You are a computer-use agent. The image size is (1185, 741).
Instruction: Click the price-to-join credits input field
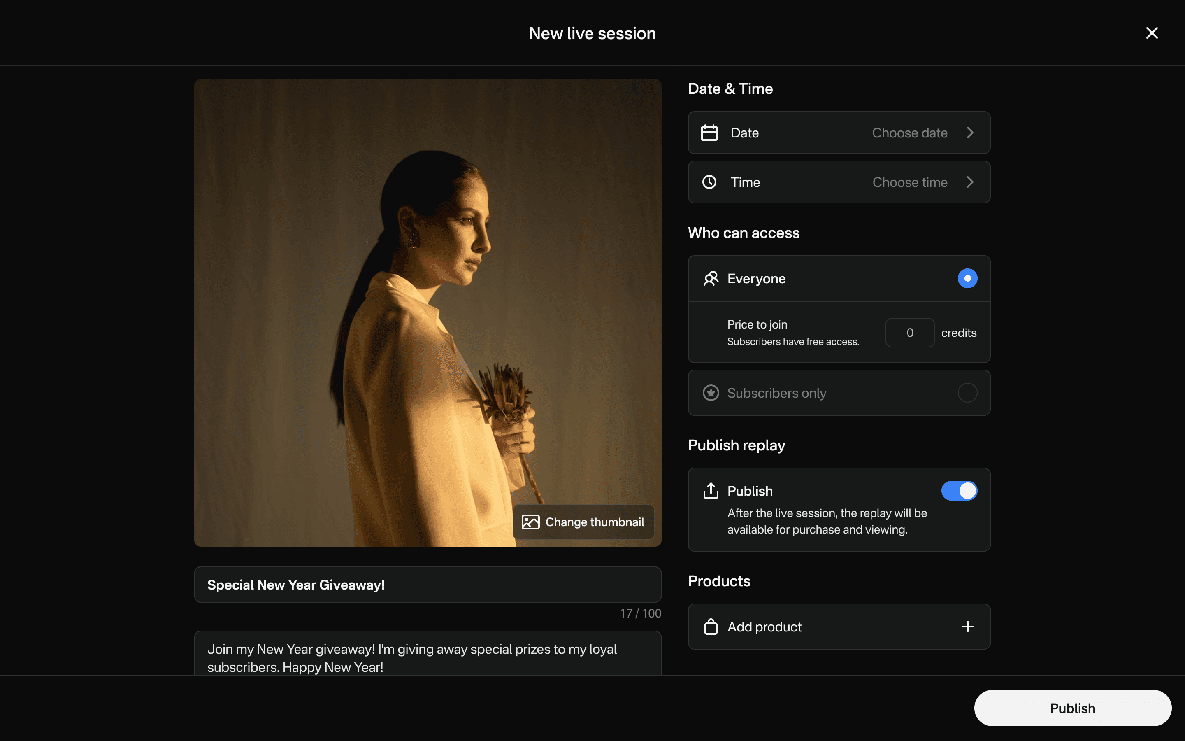(909, 333)
